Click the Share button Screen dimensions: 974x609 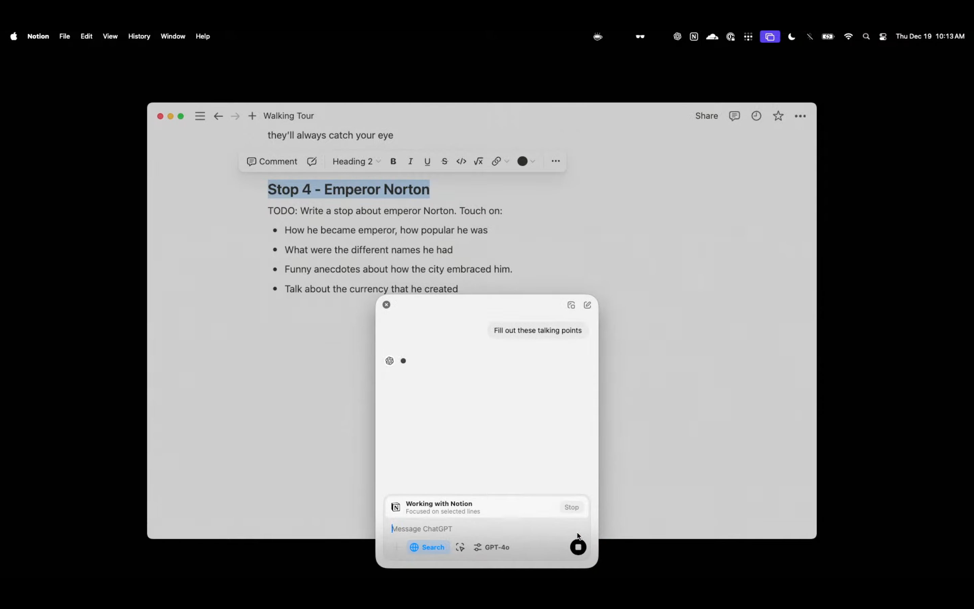(x=706, y=116)
